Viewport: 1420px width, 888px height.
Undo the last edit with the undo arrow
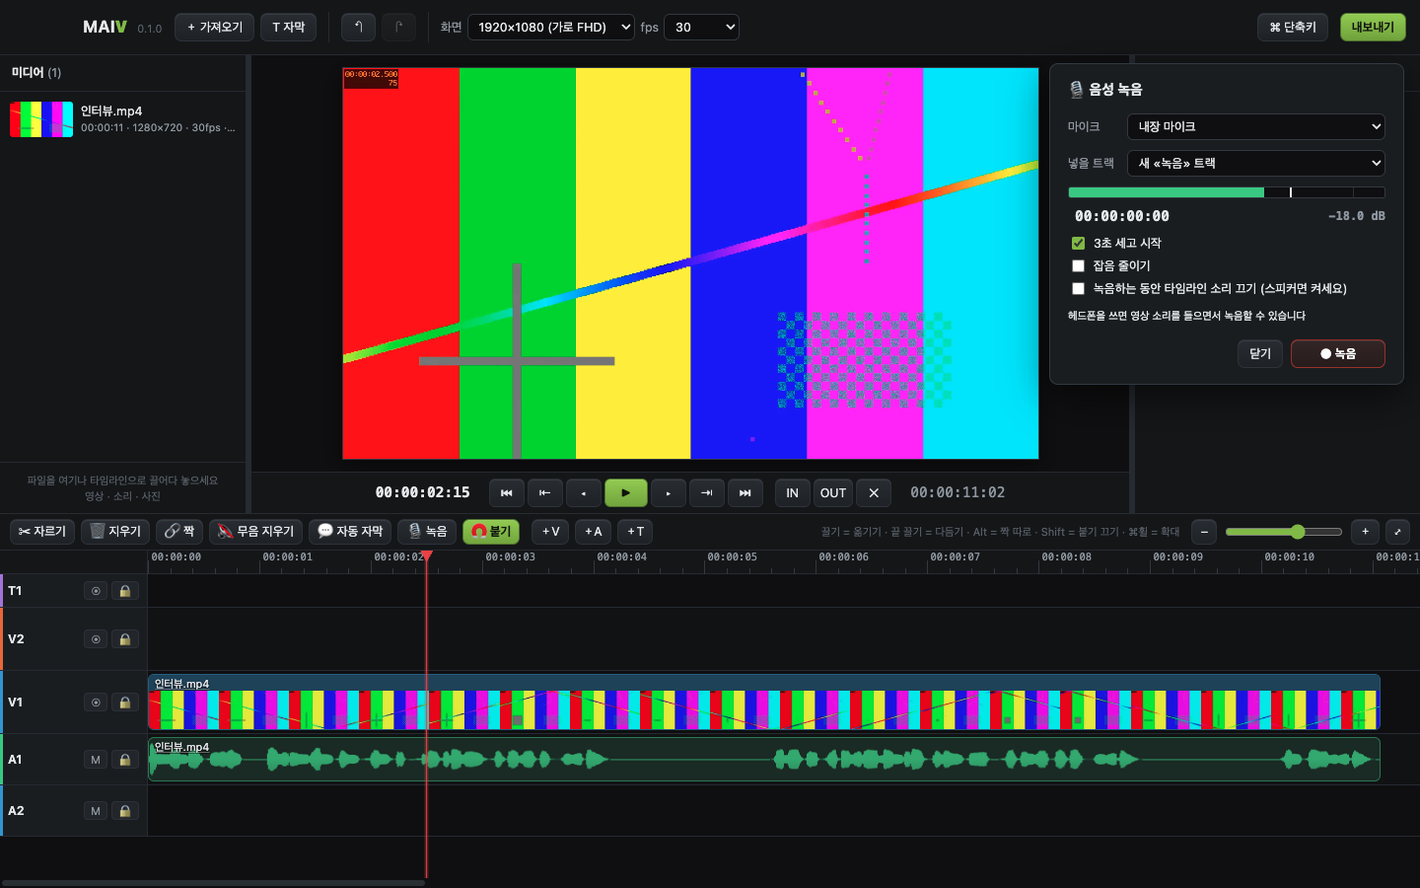click(x=358, y=27)
